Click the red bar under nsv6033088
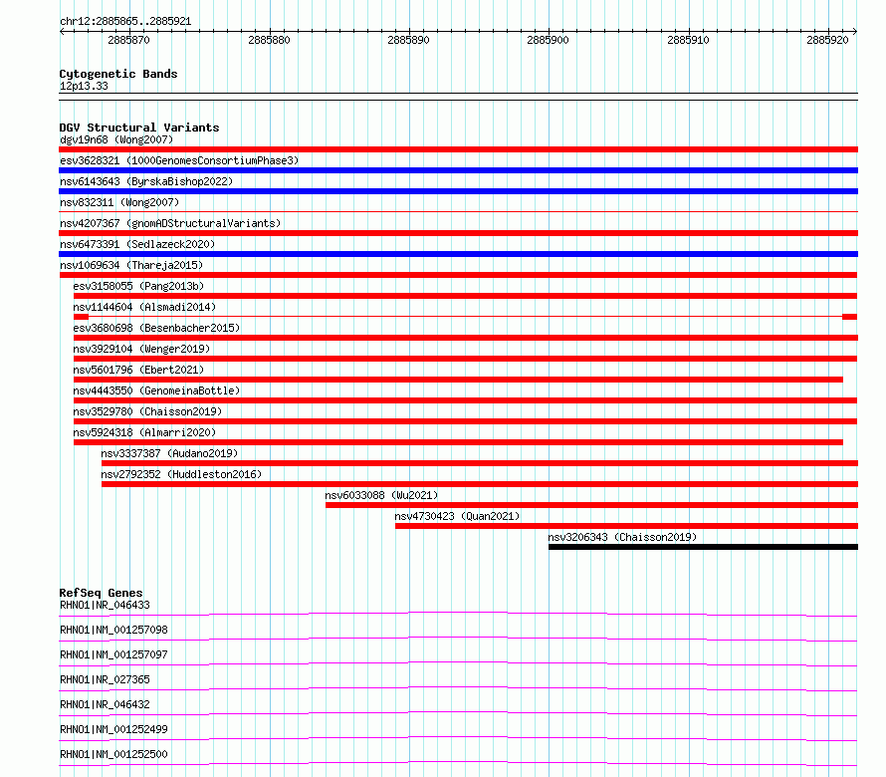 (x=591, y=505)
